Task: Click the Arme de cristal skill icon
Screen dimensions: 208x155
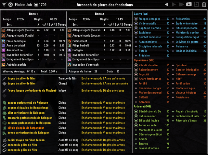Action: (x=4, y=45)
